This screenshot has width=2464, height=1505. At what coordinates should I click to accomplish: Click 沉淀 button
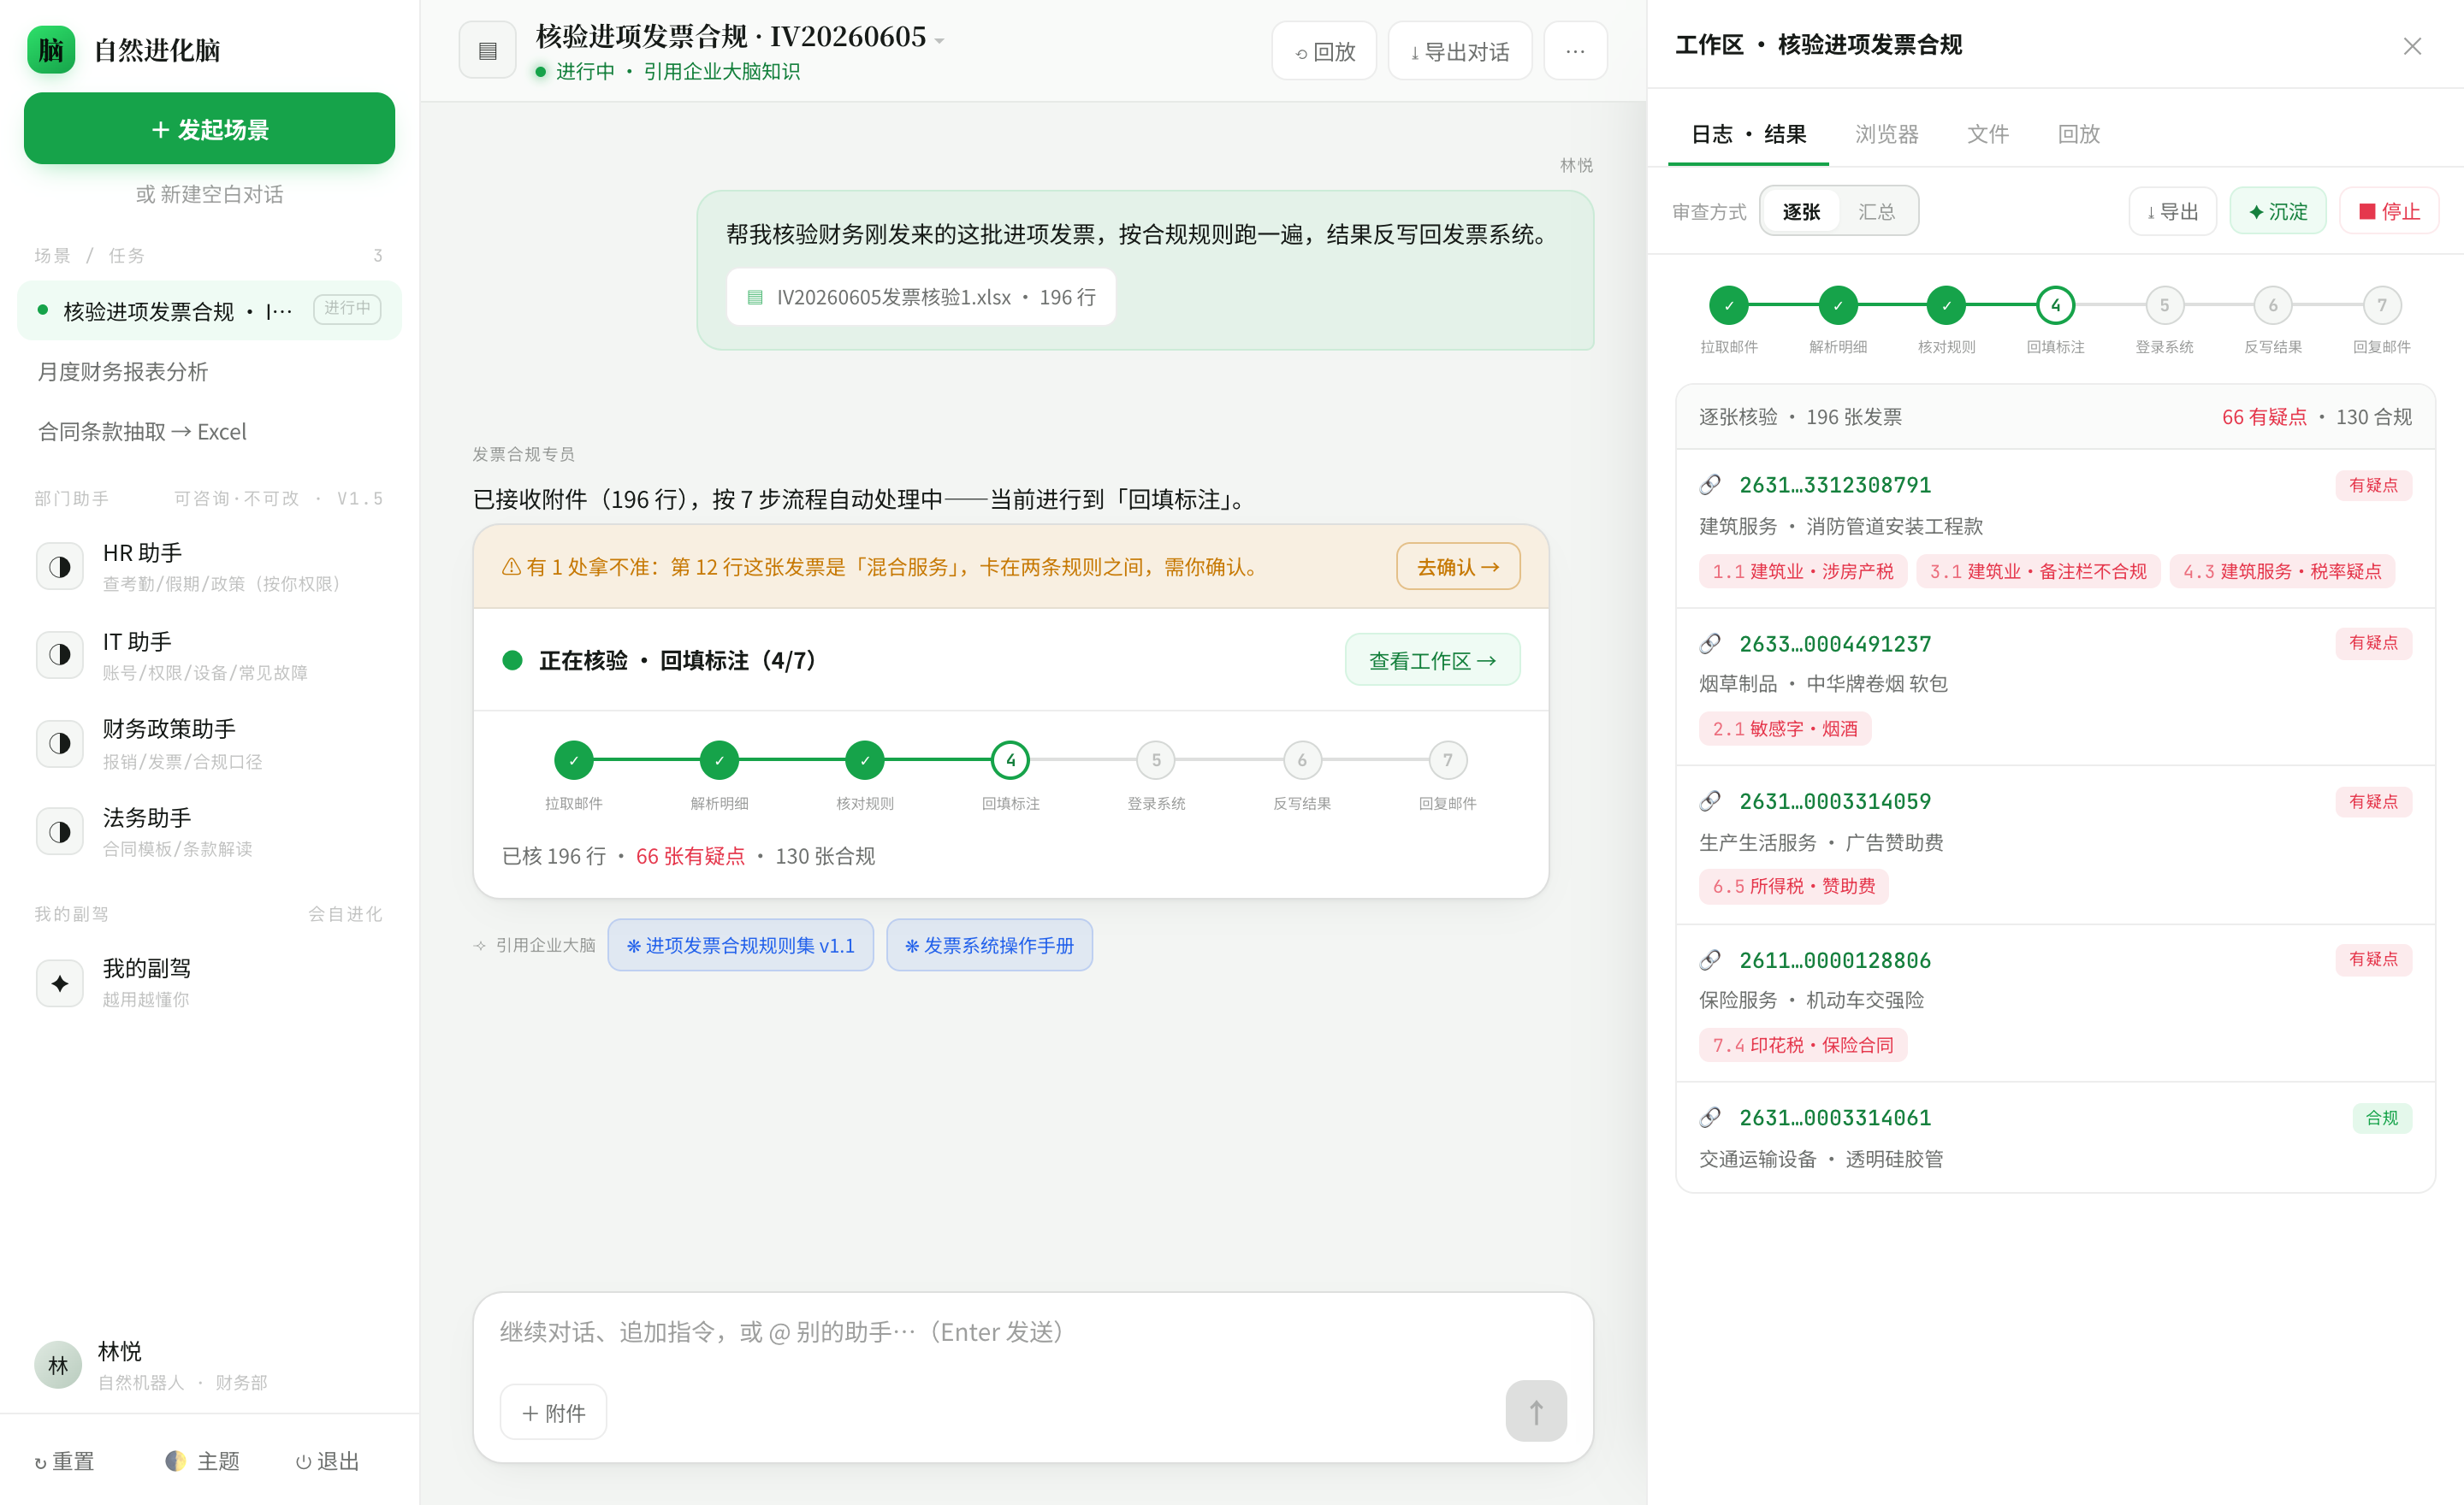pyautogui.click(x=2278, y=212)
